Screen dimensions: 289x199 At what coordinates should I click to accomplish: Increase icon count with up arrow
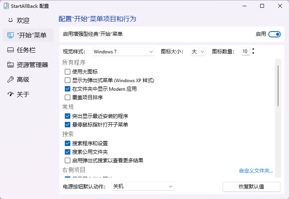[x=253, y=49]
